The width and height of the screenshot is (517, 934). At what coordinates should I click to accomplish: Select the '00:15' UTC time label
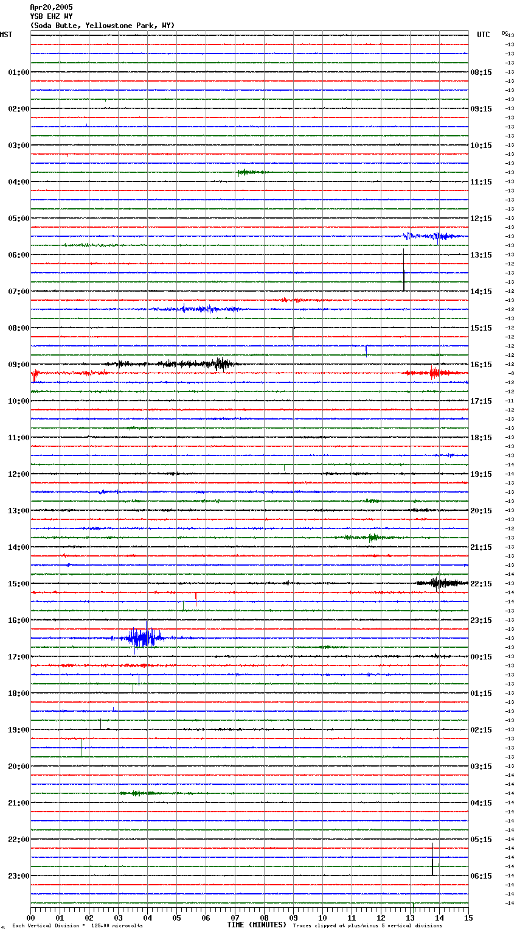tap(481, 657)
